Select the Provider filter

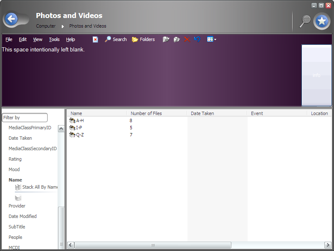[17, 206]
